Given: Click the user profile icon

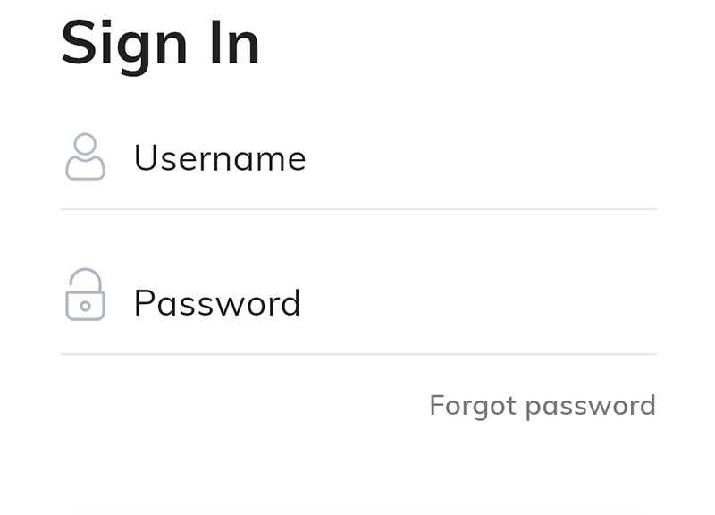Looking at the screenshot, I should coord(85,156).
